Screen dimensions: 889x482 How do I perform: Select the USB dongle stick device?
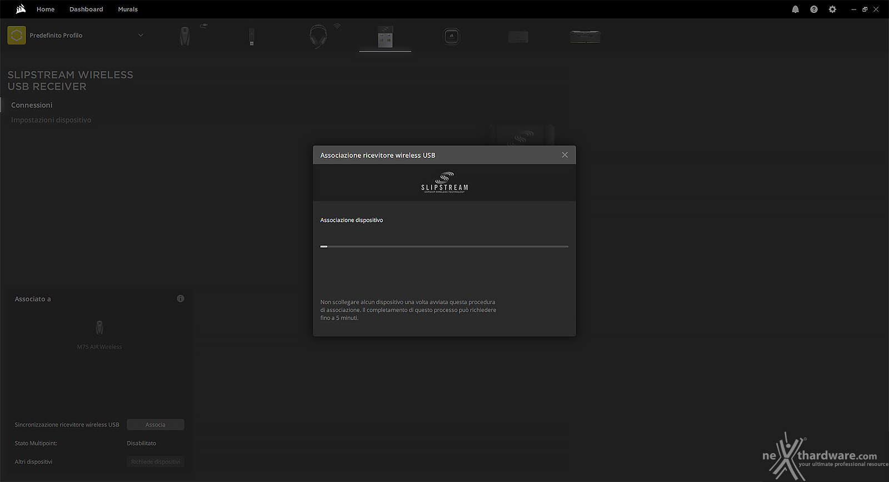pyautogui.click(x=252, y=36)
